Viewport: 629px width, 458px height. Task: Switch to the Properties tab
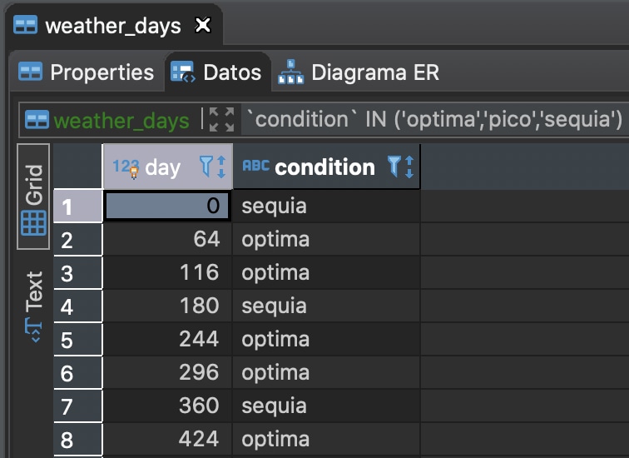pos(87,72)
